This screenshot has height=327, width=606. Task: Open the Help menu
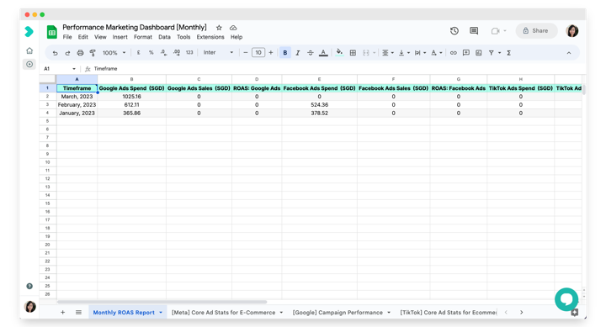tap(237, 37)
